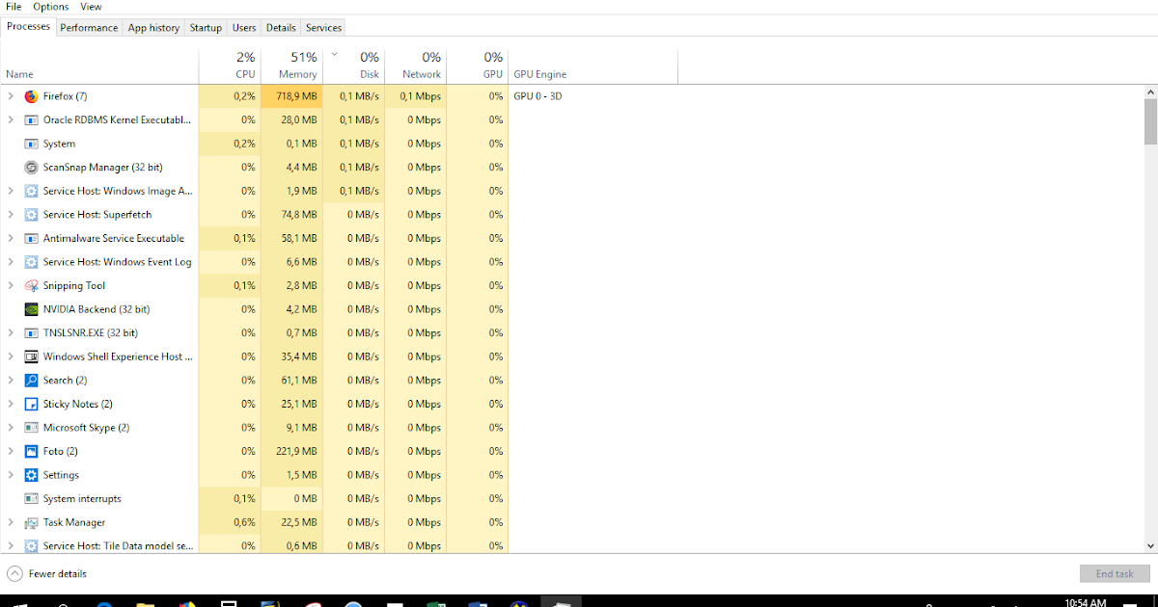Click the Service Host: Tile Data model icon

[31, 546]
